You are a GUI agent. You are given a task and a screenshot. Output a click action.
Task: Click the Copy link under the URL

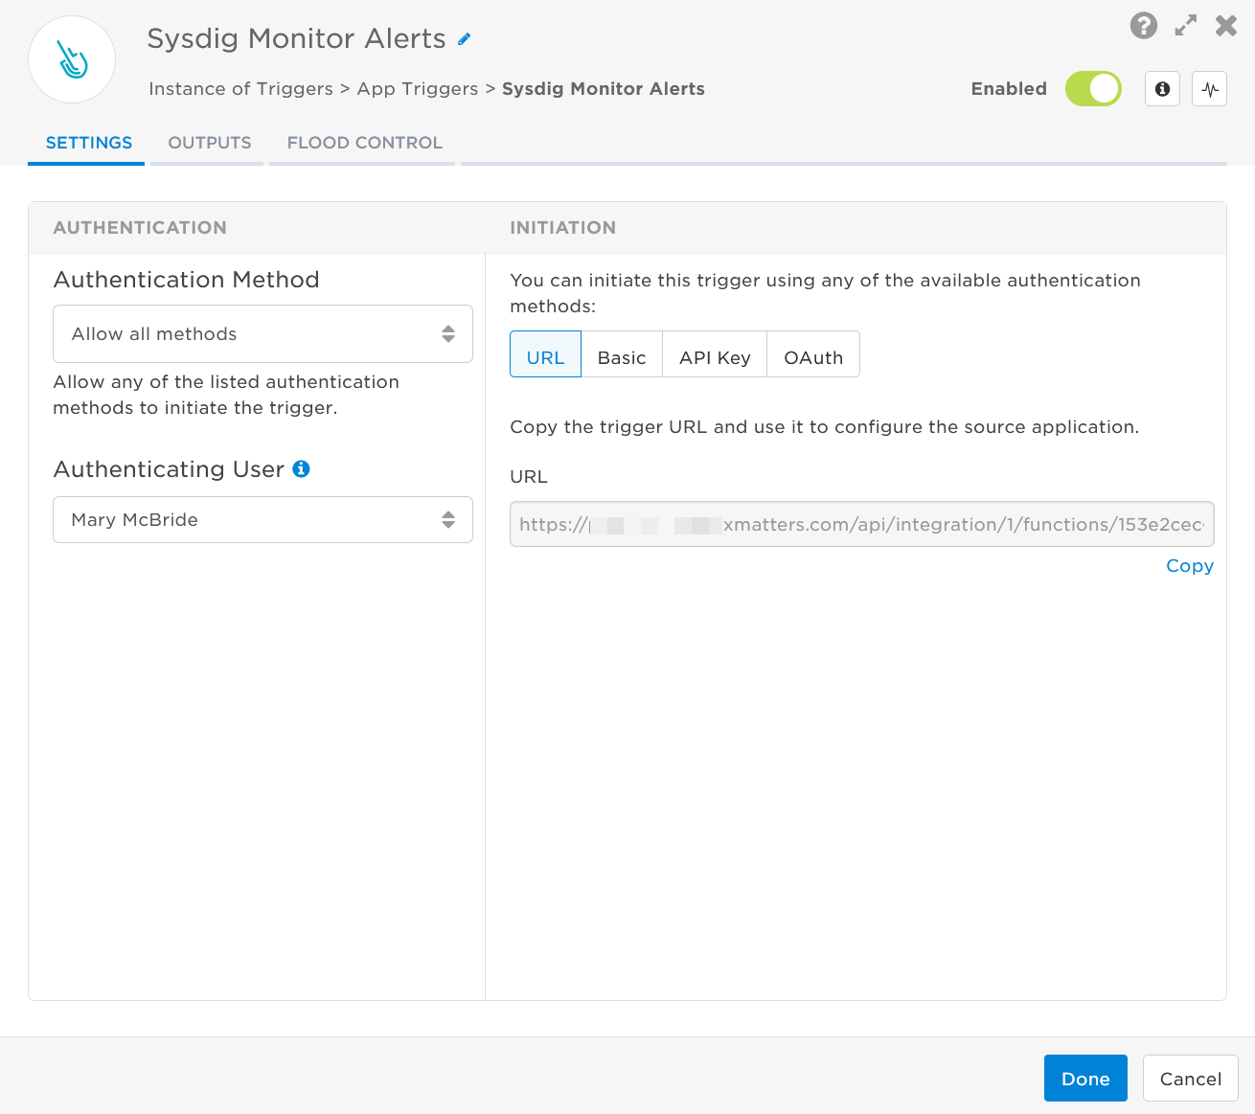(1189, 566)
